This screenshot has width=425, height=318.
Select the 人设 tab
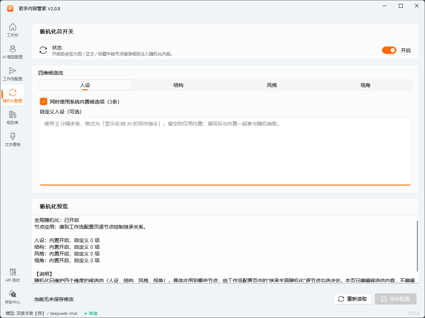85,85
